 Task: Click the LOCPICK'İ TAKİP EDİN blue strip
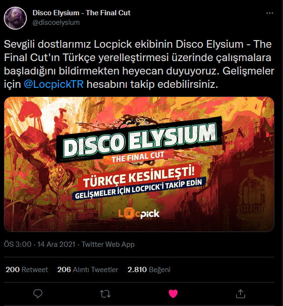pyautogui.click(x=140, y=189)
